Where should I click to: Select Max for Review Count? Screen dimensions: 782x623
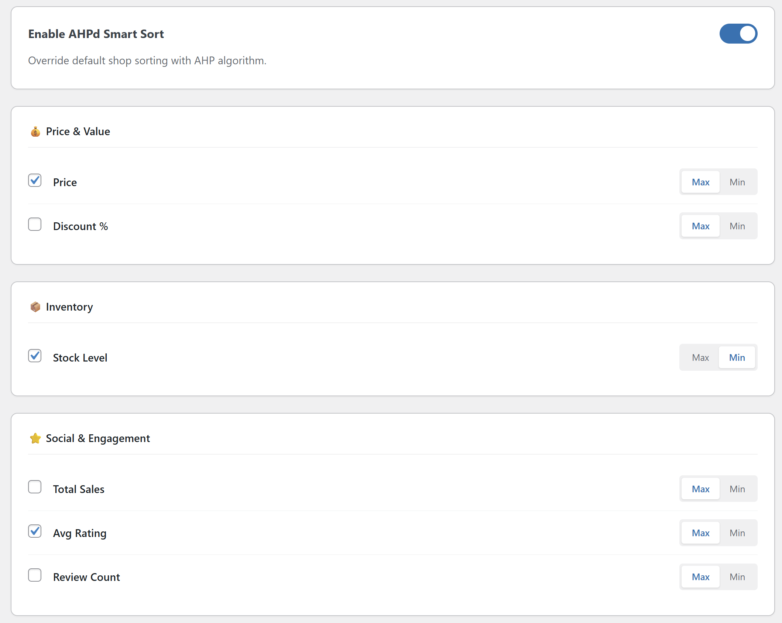(x=700, y=576)
